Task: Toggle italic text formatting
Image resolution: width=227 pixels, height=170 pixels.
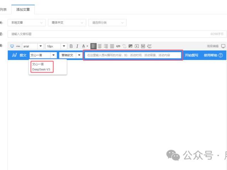Action: point(77,46)
